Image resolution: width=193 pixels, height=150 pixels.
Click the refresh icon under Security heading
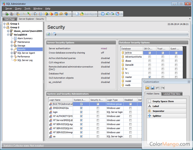[x=48, y=34]
